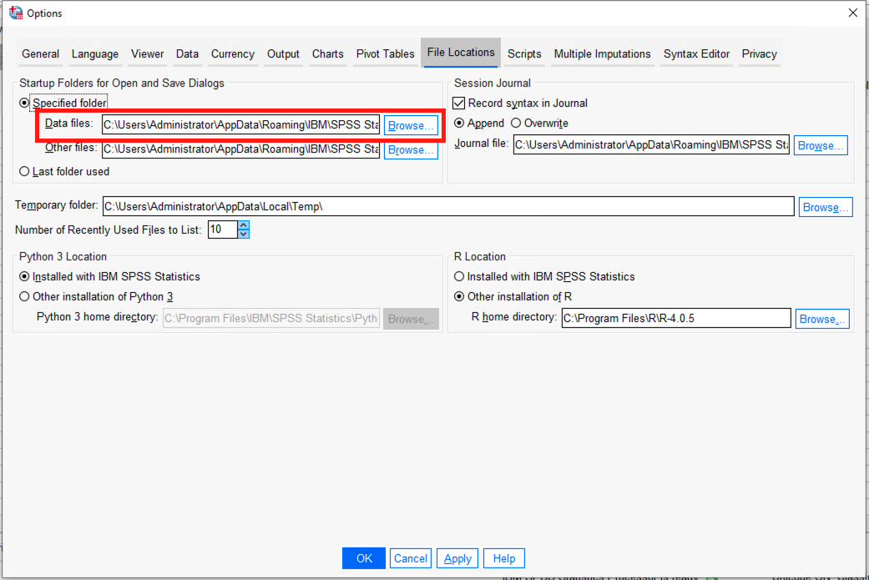Viewport: 869px width, 580px height.
Task: Go to the Viewer tab
Action: pyautogui.click(x=148, y=53)
